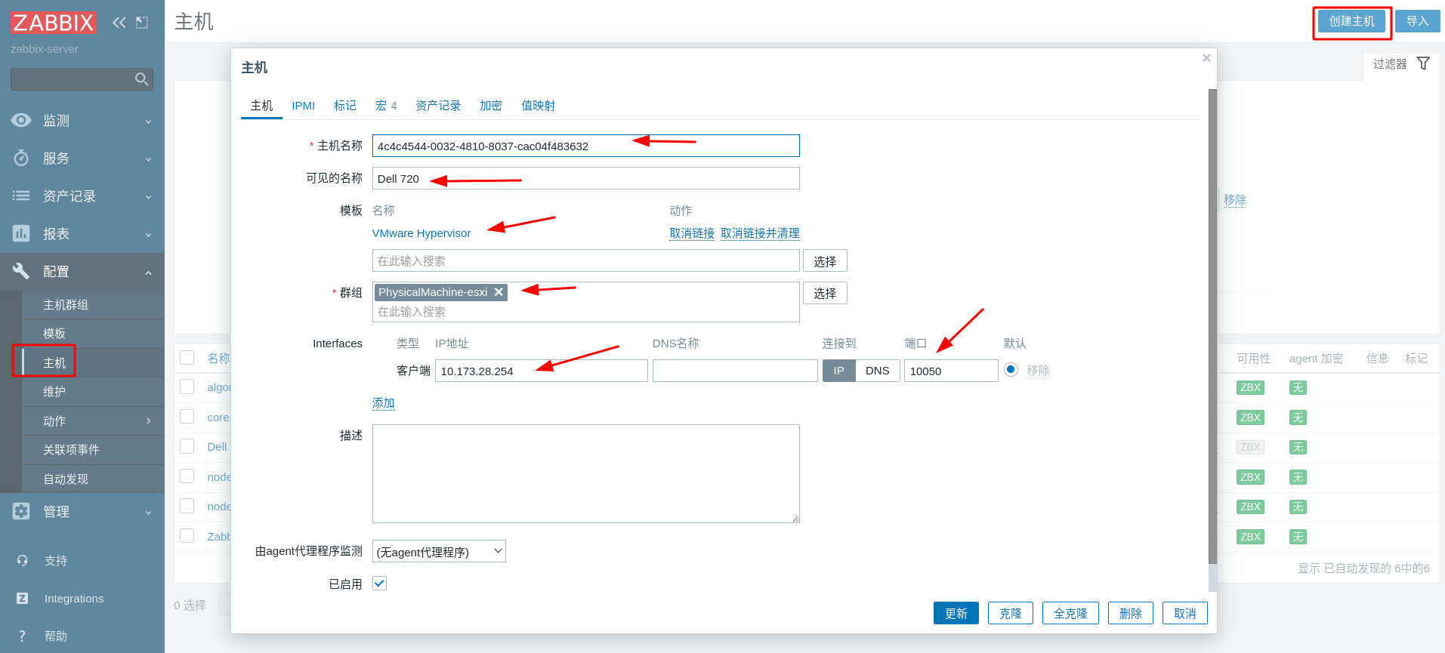Click the sidebar search magnifier icon
This screenshot has width=1445, height=653.
[x=141, y=79]
